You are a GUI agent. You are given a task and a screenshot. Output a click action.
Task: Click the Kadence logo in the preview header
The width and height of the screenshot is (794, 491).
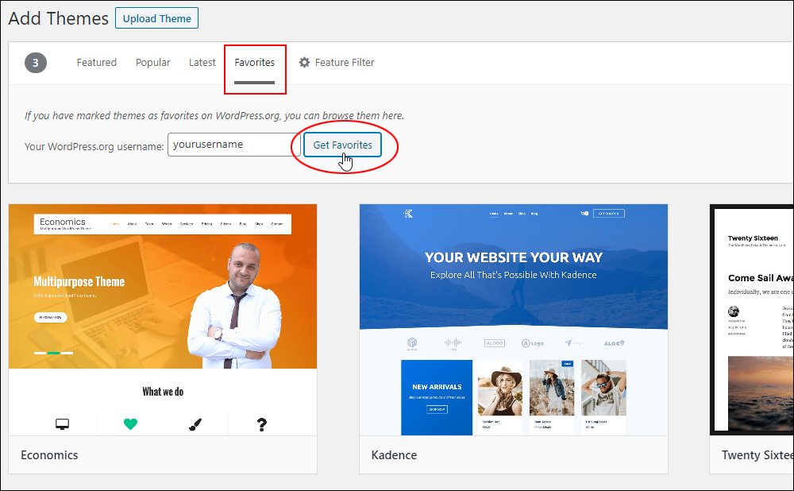click(x=408, y=214)
